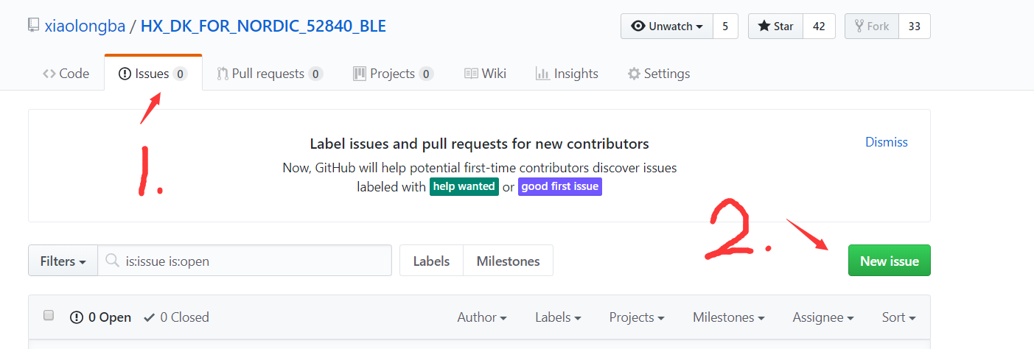Open the Settings gear tab
This screenshot has height=349, width=1034.
pos(658,74)
